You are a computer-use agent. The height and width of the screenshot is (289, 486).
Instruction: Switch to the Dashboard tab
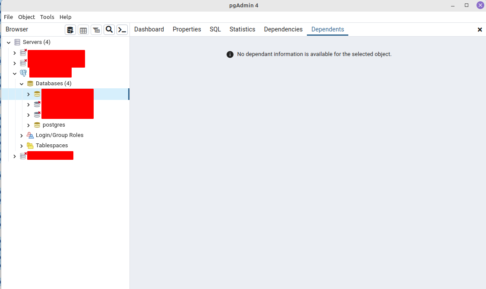point(149,29)
